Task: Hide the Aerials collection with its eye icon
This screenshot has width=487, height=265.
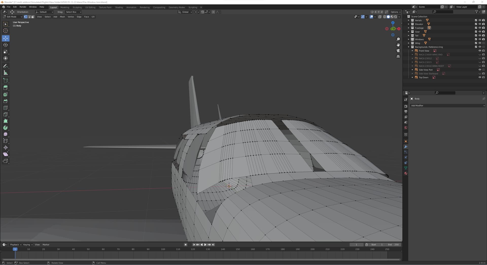Action: [x=480, y=20]
